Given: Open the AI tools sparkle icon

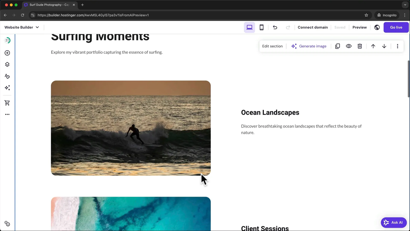Looking at the screenshot, I should coord(7,88).
